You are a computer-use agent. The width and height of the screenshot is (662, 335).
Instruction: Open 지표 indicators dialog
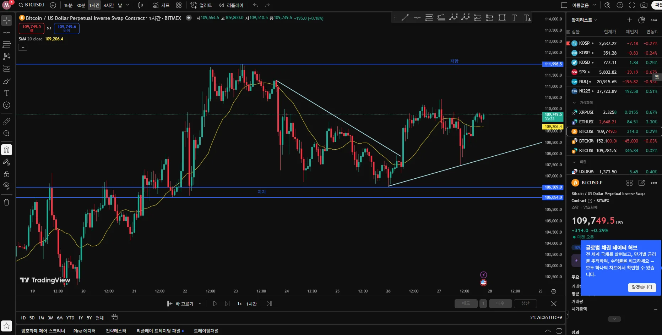[161, 5]
